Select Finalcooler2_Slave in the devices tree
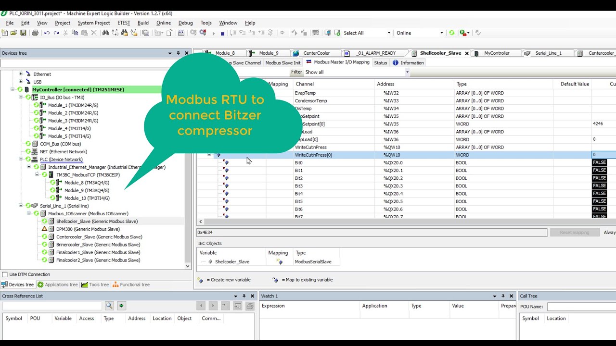The height and width of the screenshot is (346, 616). tap(98, 260)
